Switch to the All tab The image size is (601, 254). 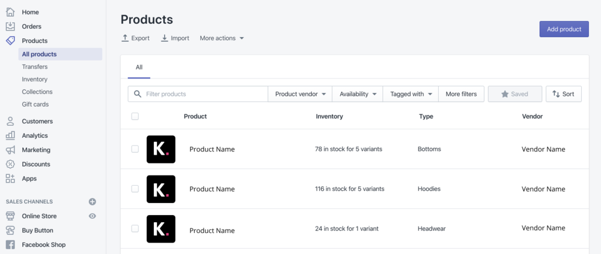coord(139,68)
